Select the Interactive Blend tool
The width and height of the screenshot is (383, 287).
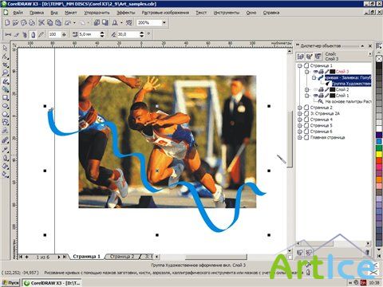[x=5, y=140]
